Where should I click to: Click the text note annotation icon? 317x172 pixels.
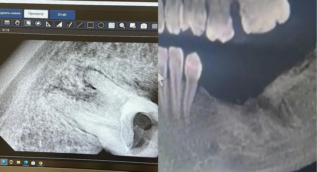[x=111, y=25]
